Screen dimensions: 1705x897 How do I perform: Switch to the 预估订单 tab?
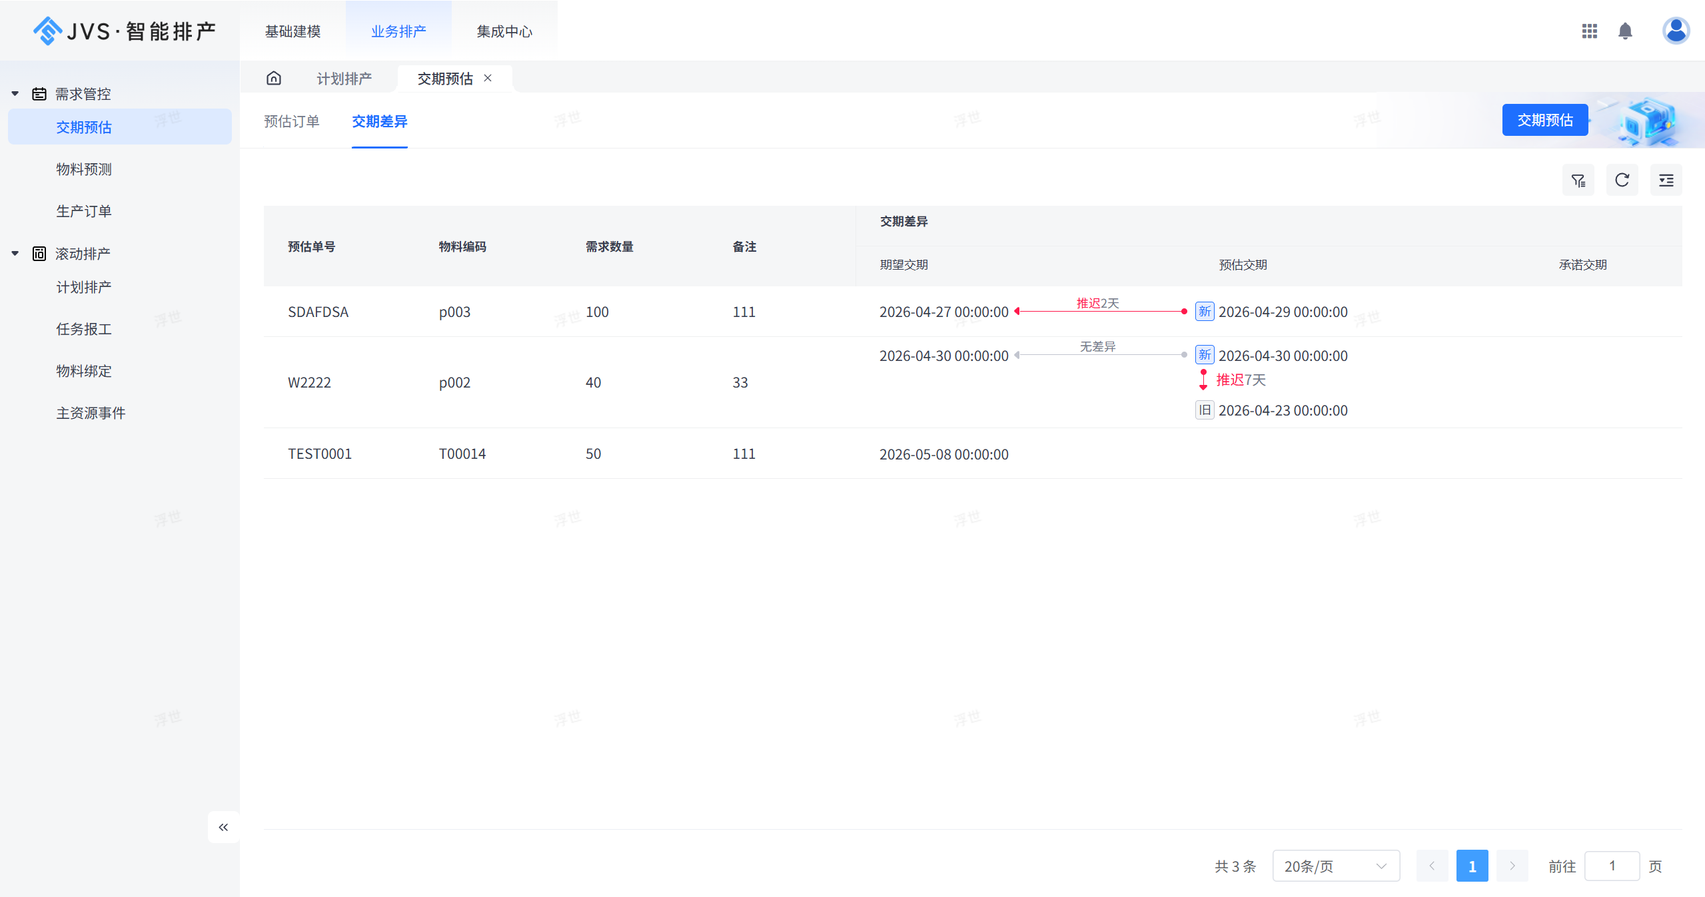(x=292, y=121)
